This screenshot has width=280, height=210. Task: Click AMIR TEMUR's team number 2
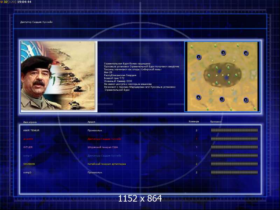(x=197, y=130)
